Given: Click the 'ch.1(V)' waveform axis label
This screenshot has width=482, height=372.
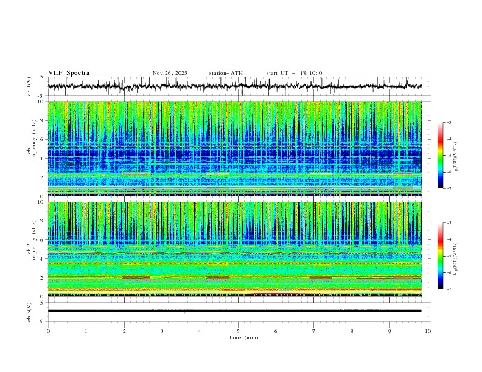Looking at the screenshot, I should point(29,86).
